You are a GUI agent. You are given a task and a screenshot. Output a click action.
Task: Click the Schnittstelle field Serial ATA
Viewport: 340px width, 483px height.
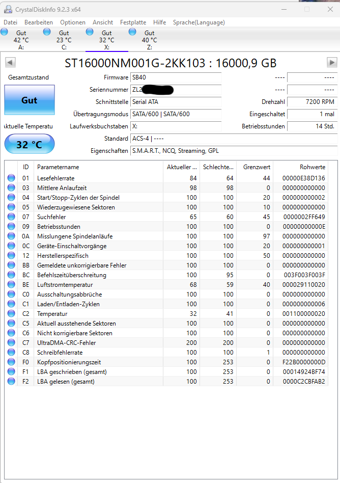176,102
